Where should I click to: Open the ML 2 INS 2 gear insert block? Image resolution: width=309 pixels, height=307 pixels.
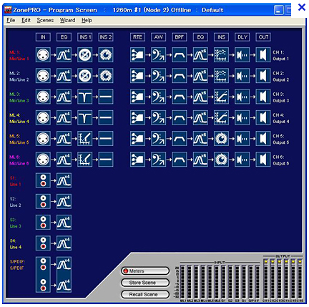coord(106,76)
